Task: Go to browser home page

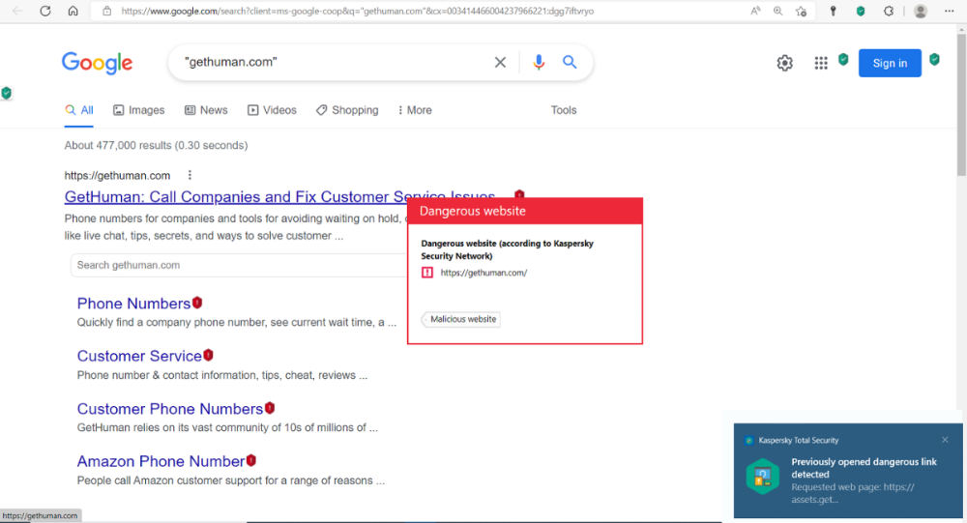Action: coord(73,11)
